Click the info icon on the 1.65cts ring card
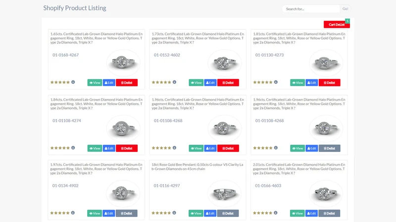Viewport: 396px width, 222px height. [73, 82]
